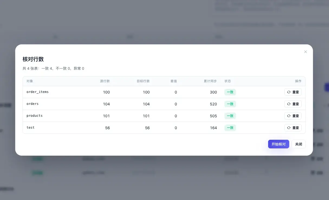Click the 一致 status badge for products
329x200 pixels.
[230, 116]
